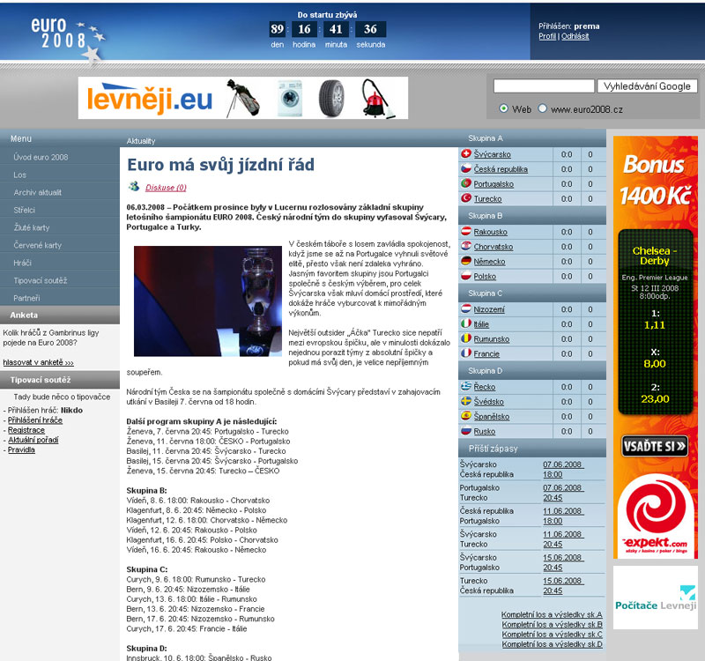
Task: Open Úvod euro 2008 menu item
Action: 41,157
